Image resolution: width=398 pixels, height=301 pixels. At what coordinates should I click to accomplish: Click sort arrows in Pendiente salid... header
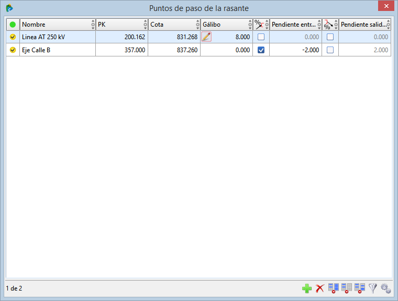389,25
